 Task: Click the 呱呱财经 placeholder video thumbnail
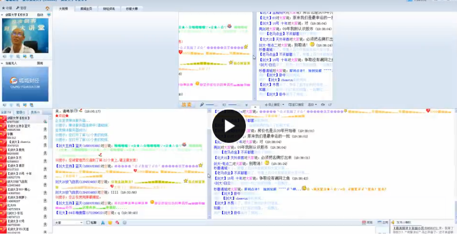pyautogui.click(x=25, y=84)
